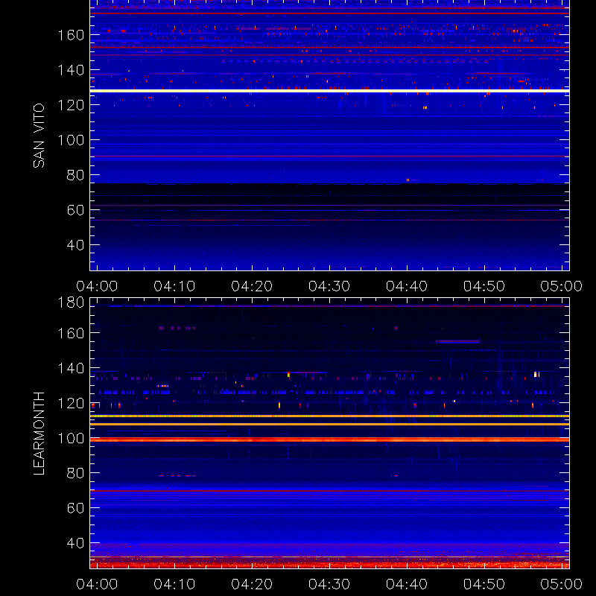This screenshot has width=596, height=596.
Task: Select the 140 tick label on San Vito axis
Action: point(71,70)
